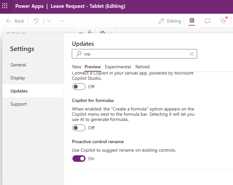Click into the settings search field
The image size is (233, 185).
134,54
